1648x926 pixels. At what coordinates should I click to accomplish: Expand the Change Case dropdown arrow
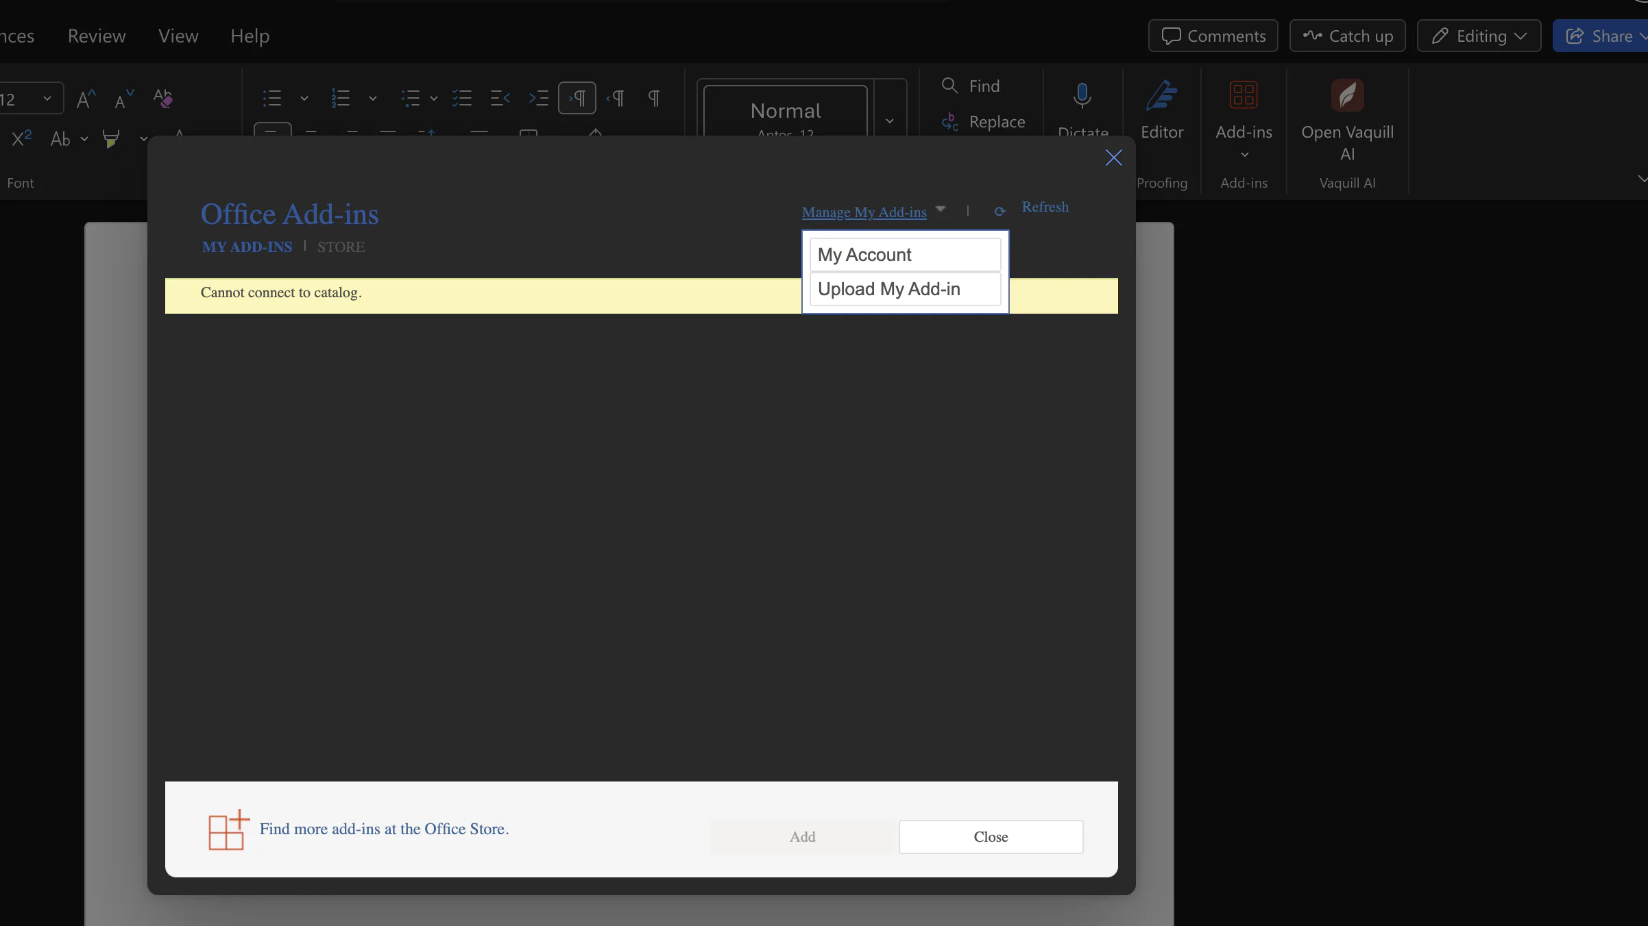tap(84, 139)
